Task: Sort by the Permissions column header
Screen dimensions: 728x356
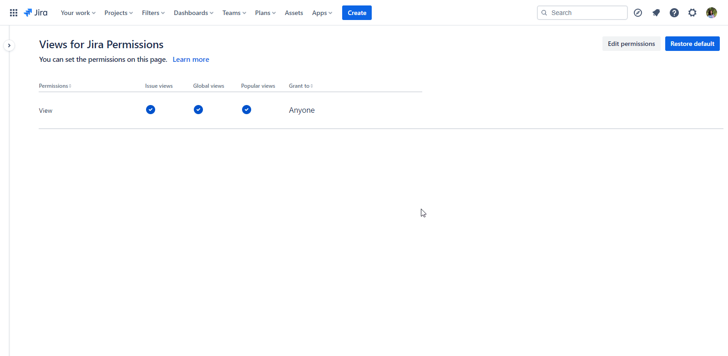Action: (x=55, y=86)
